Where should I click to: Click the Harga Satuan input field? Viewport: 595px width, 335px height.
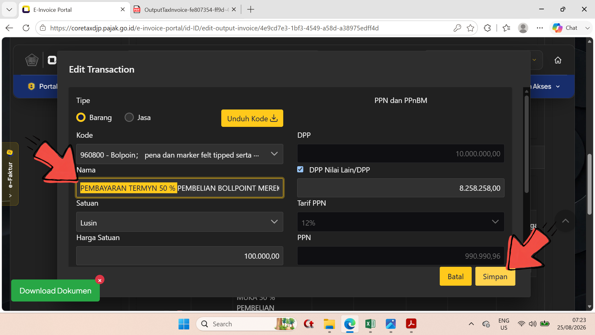[x=180, y=256]
